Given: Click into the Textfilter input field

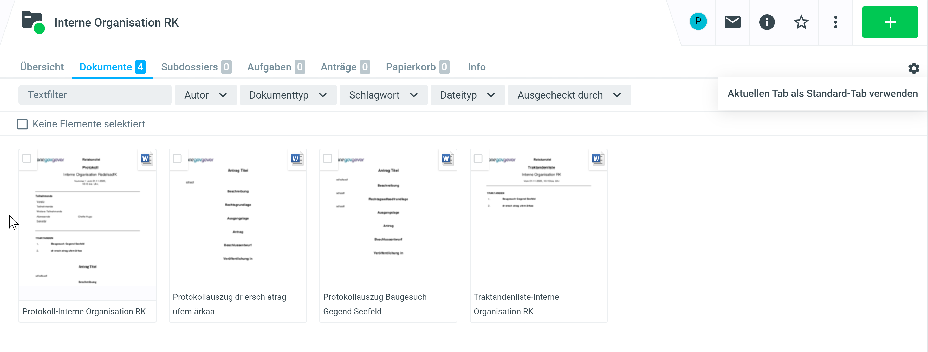Looking at the screenshot, I should [95, 95].
